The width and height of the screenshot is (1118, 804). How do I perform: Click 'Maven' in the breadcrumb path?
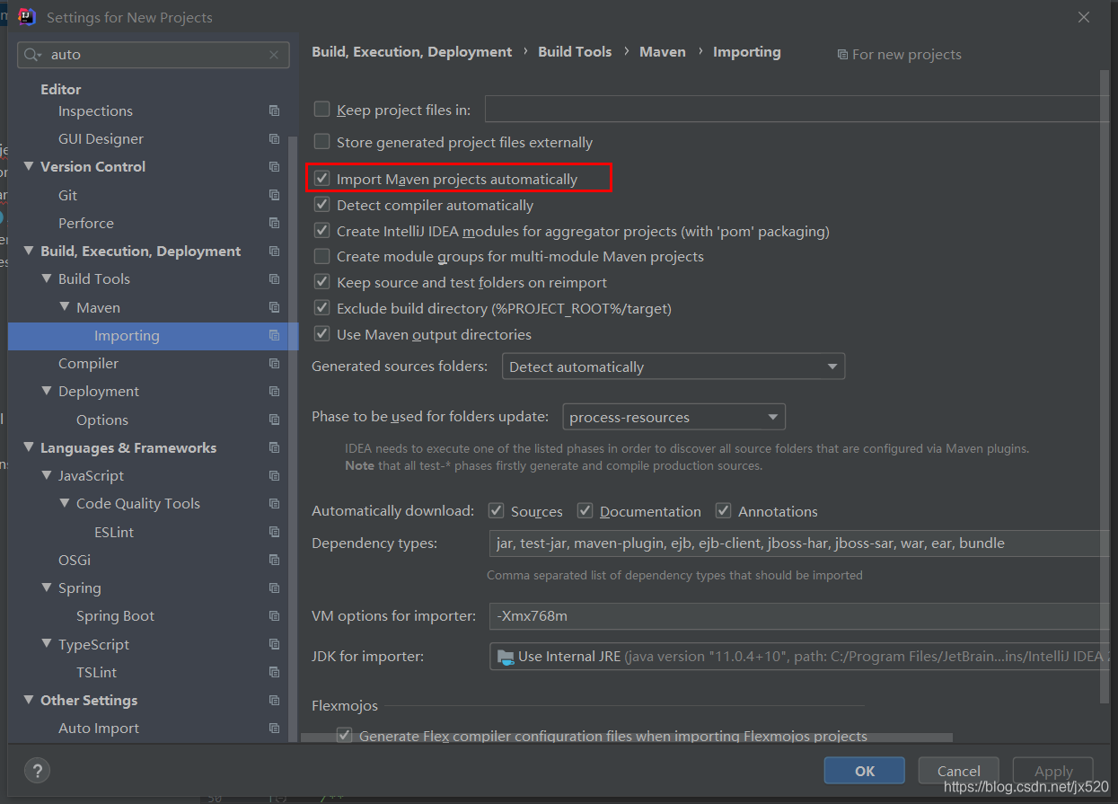click(663, 52)
